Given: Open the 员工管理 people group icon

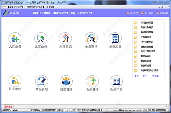Looking at the screenshot, I should point(66,81).
